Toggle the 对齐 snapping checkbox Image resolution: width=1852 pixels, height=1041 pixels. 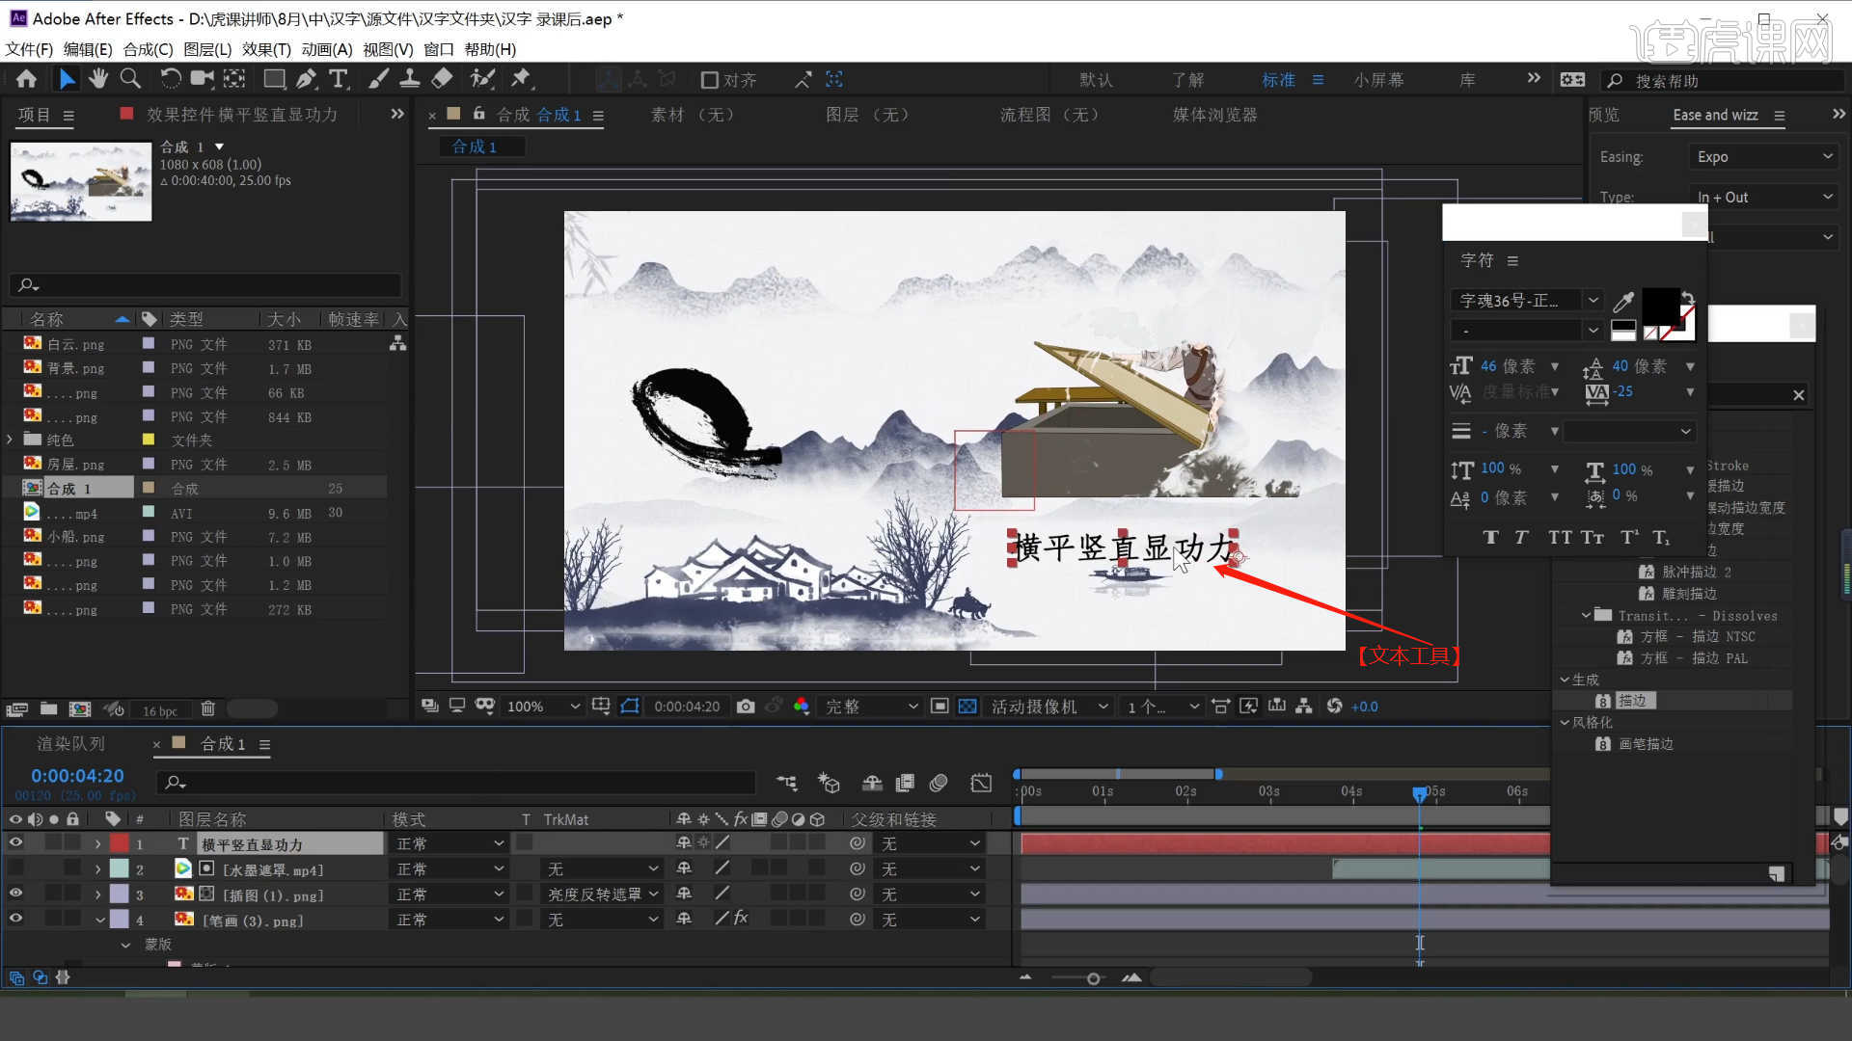(x=710, y=80)
